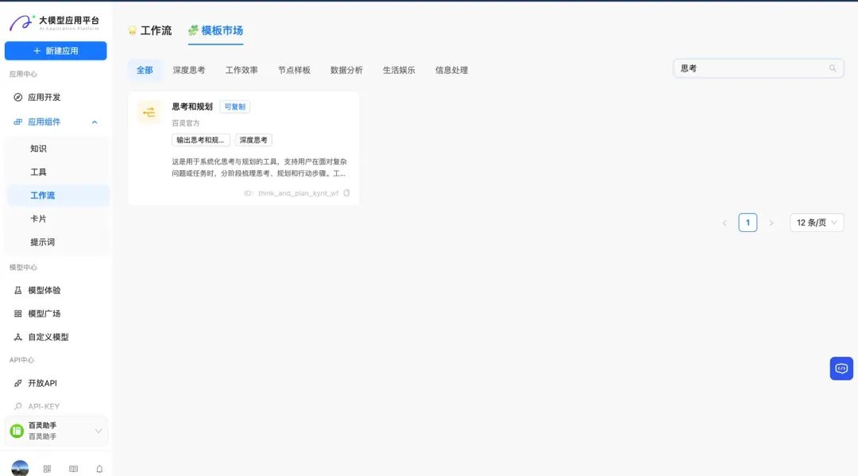Viewport: 858px width, 476px height.
Task: Copy the workflow ID think_and_plan_kynt_wf
Action: point(346,193)
